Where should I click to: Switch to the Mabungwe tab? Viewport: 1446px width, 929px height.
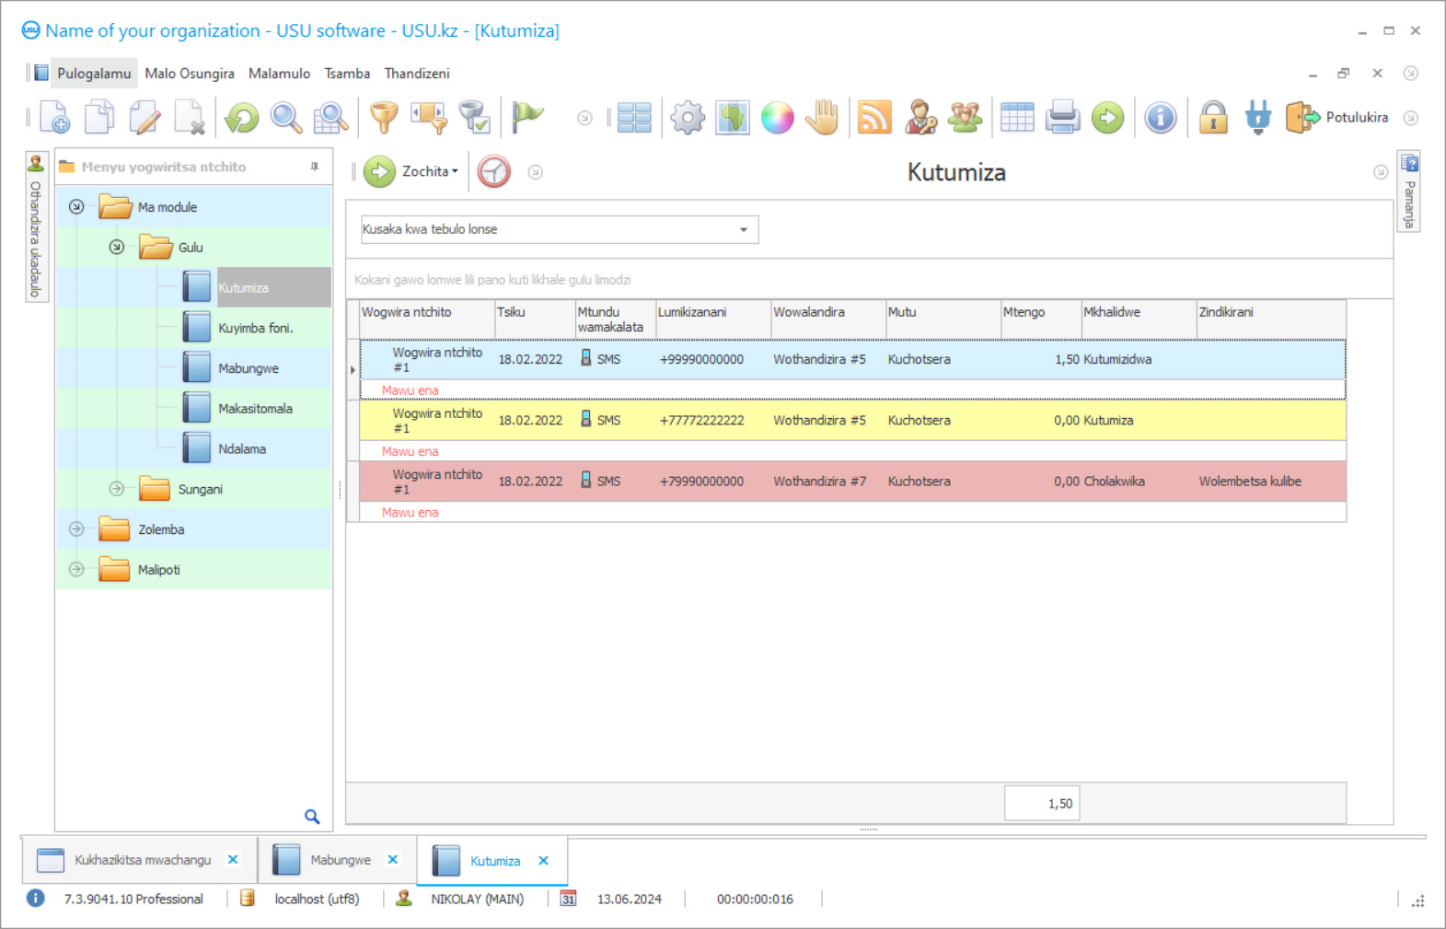pos(340,860)
